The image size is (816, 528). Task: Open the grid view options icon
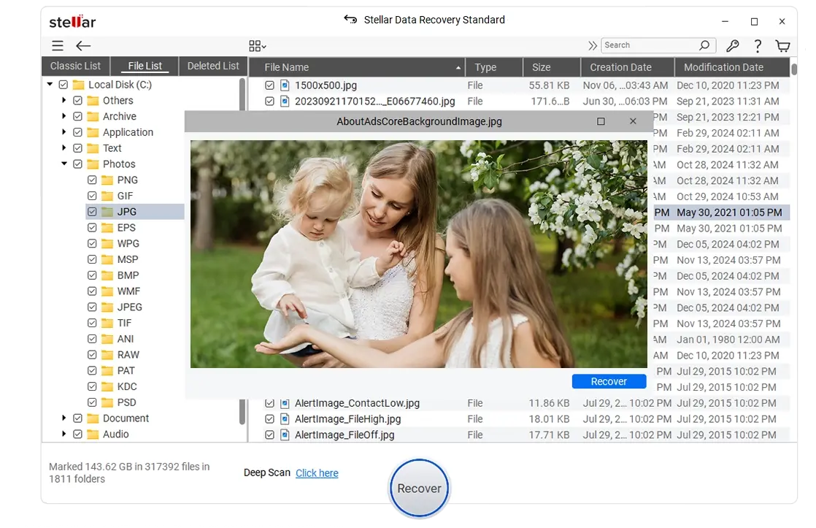(257, 46)
